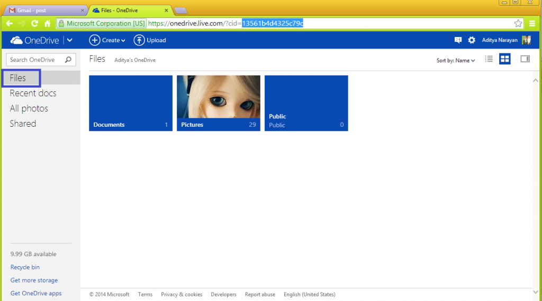The width and height of the screenshot is (542, 301).
Task: Click scrollbar down arrow
Action: tap(536, 292)
